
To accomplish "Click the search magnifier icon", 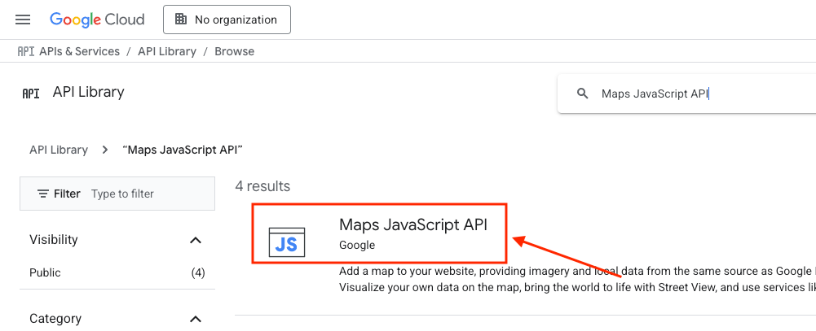I will tap(583, 94).
